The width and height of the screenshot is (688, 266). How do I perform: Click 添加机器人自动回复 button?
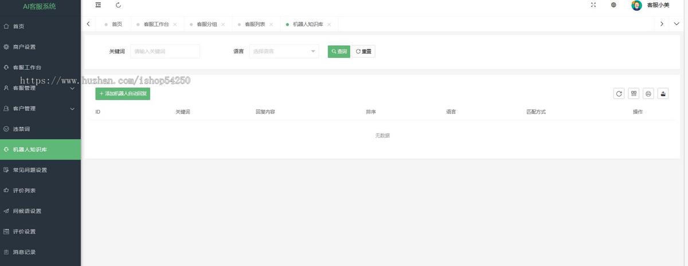point(123,93)
